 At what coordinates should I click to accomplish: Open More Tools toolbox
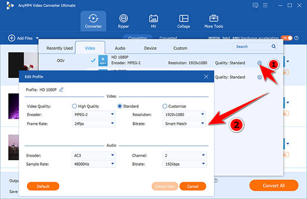click(213, 21)
